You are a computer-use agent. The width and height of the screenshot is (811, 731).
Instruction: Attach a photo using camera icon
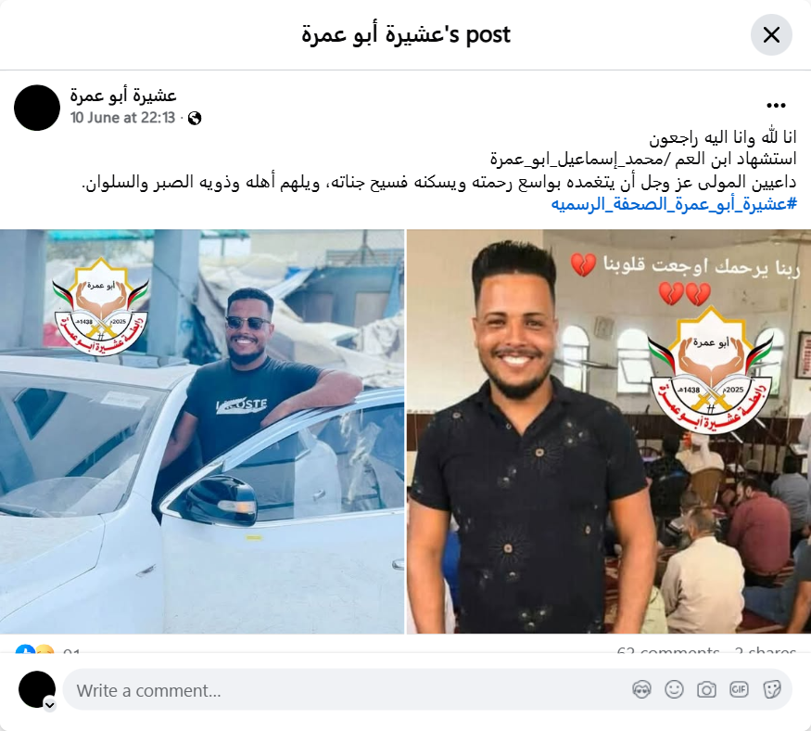pyautogui.click(x=706, y=689)
